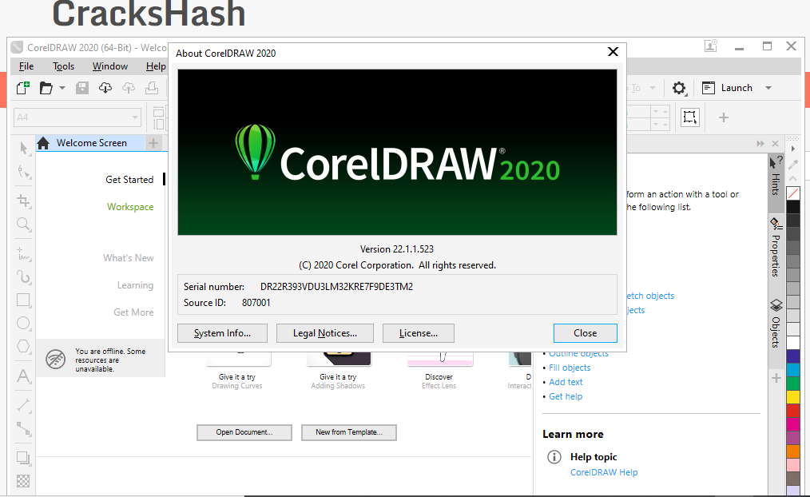Click the Launch options gear icon
Screen dimensions: 810x497
[678, 88]
